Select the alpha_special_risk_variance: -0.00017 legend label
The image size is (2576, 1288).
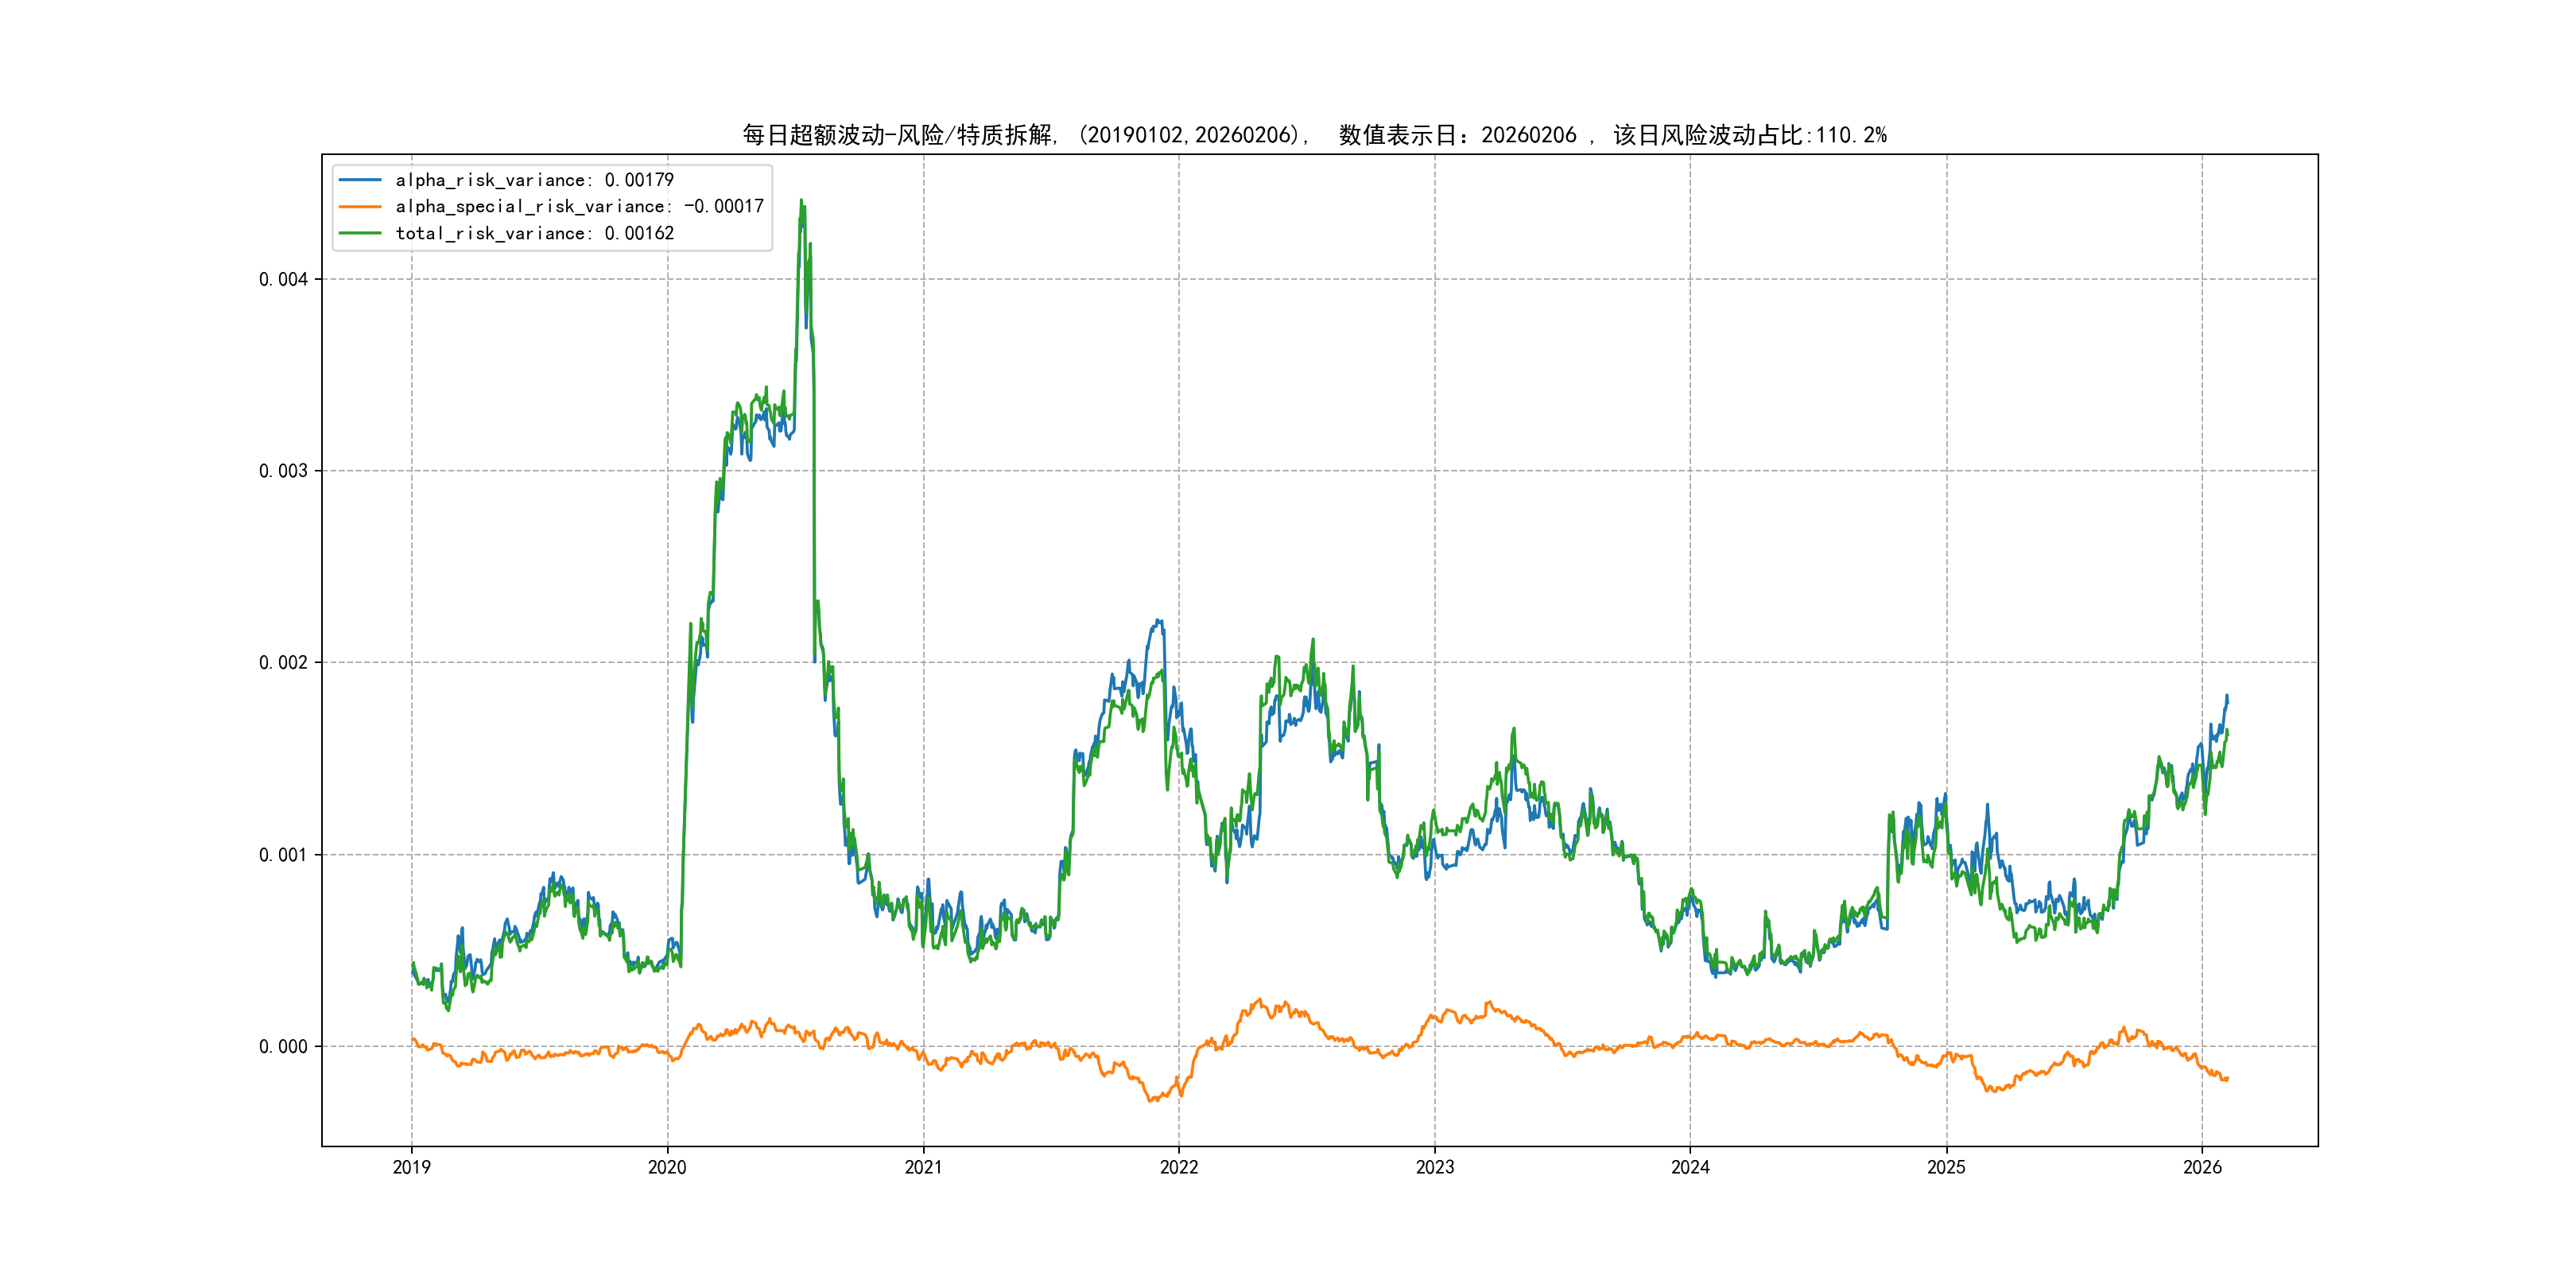coord(579,207)
